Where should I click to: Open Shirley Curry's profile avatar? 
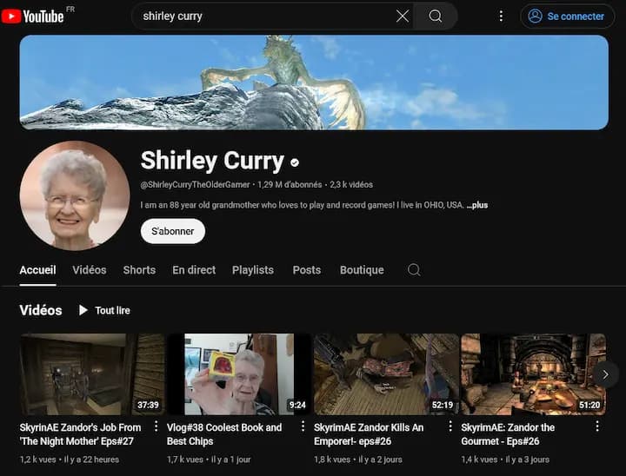[75, 195]
